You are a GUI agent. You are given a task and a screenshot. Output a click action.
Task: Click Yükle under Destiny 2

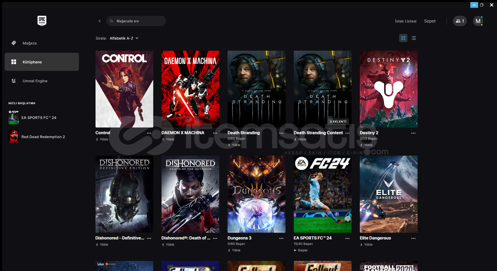pos(366,145)
